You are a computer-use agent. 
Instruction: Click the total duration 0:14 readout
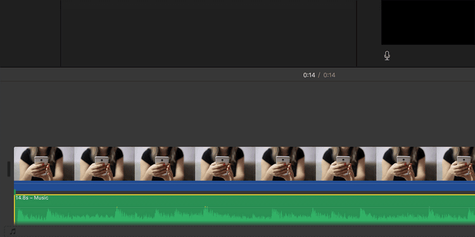coord(329,75)
